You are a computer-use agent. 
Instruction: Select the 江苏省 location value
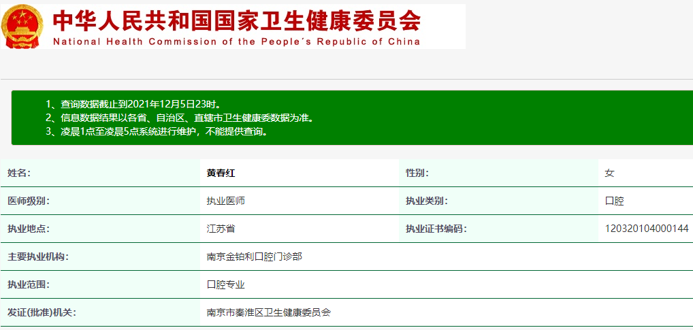[221, 229]
